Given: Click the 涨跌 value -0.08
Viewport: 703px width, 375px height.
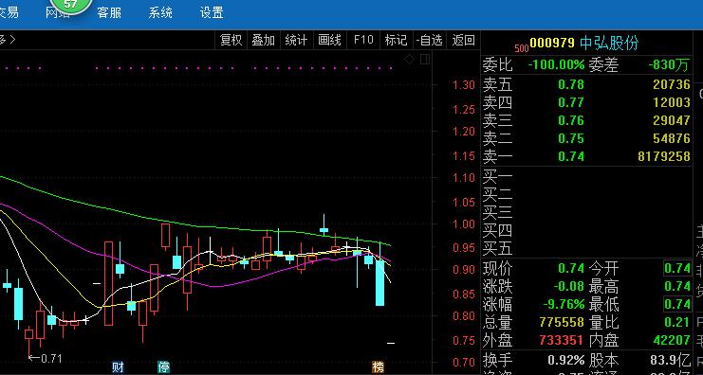Looking at the screenshot, I should tap(568, 286).
